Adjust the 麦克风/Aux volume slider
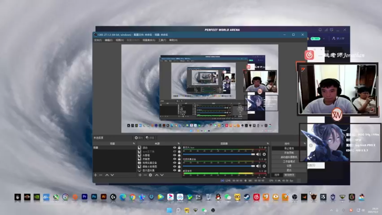The height and width of the screenshot is (215, 382). pyautogui.click(x=219, y=154)
